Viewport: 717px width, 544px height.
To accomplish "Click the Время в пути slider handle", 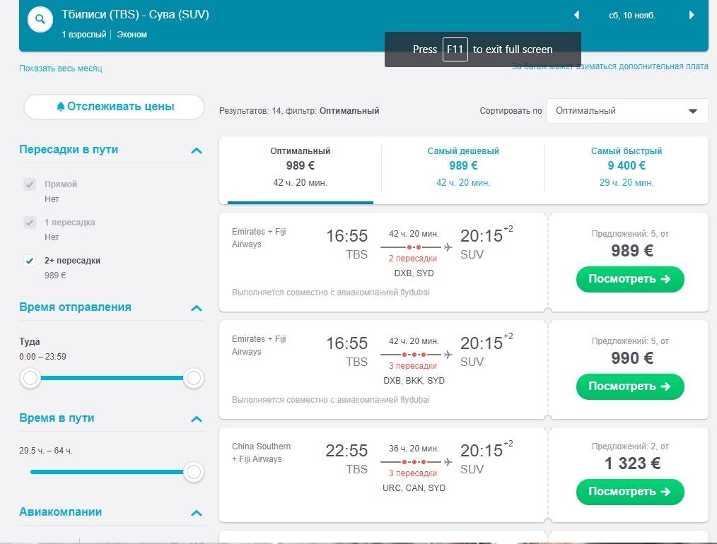I will [193, 472].
